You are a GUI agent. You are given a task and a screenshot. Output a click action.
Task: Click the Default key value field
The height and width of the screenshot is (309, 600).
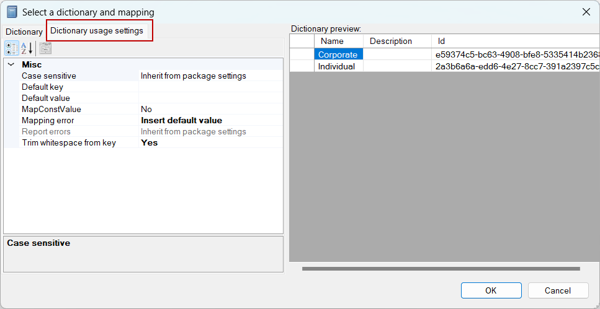[x=211, y=87]
